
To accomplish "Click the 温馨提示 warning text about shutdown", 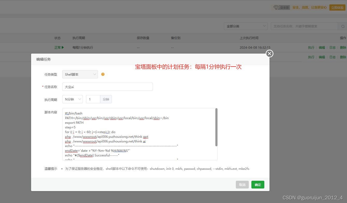I will pos(157,169).
